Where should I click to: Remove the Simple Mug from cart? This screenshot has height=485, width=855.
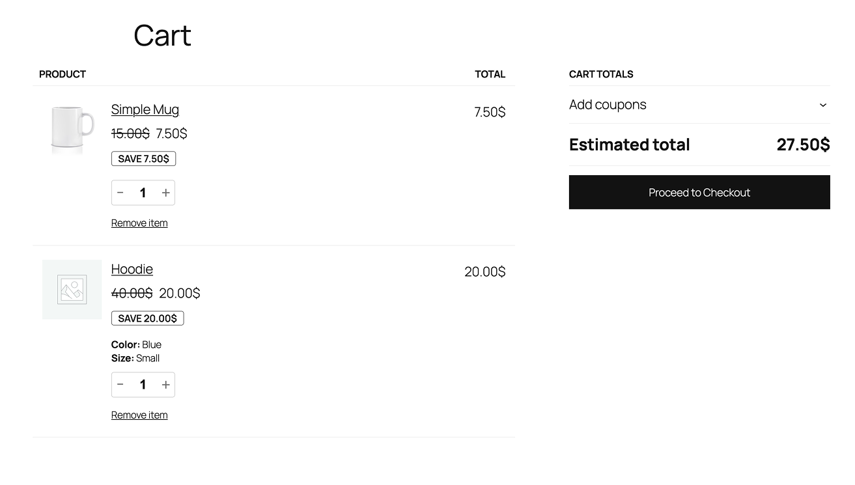click(139, 223)
